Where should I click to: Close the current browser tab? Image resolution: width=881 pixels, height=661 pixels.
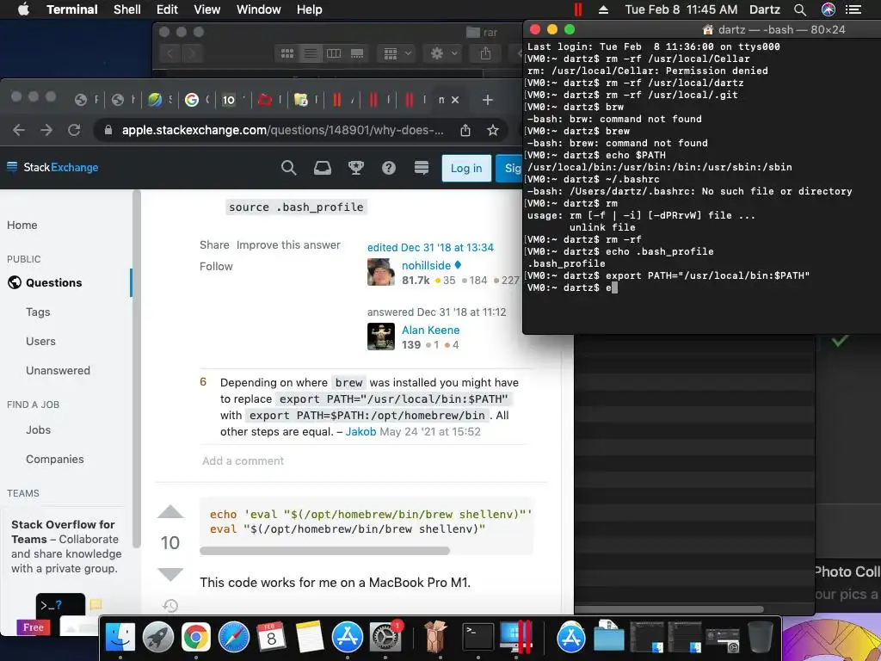(455, 100)
